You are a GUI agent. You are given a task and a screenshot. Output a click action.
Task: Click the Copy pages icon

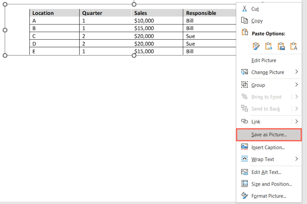tap(244, 20)
